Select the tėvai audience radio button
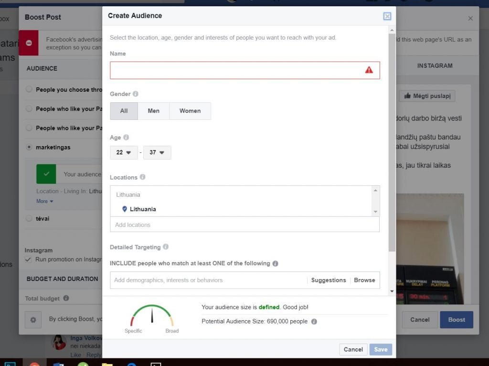 tap(29, 218)
